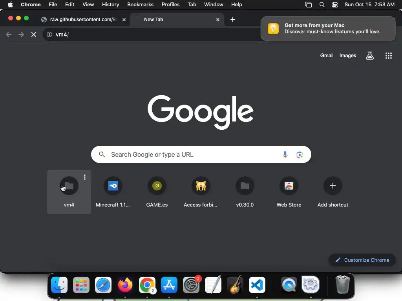Open Control Center in menu bar
The width and height of the screenshot is (402, 301).
pyautogui.click(x=335, y=5)
